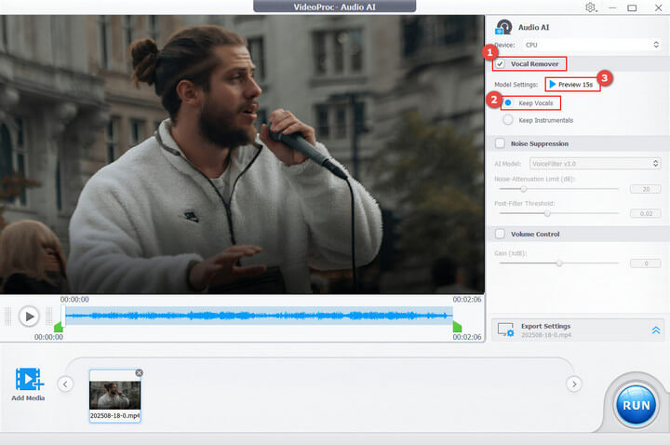Open the AI Model VoiceFilter dropdown
670x445 pixels.
click(596, 163)
